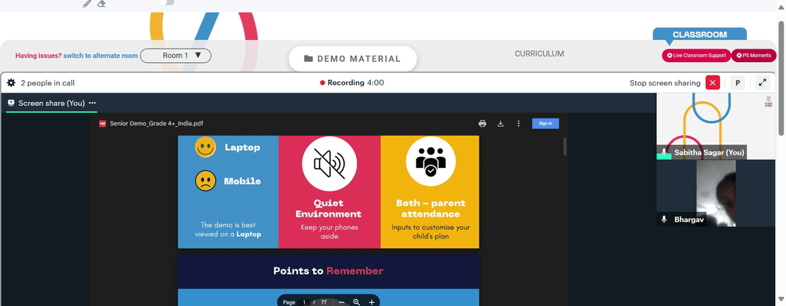The width and height of the screenshot is (786, 306).
Task: Switch to the CURRICULUM tab
Action: 539,53
